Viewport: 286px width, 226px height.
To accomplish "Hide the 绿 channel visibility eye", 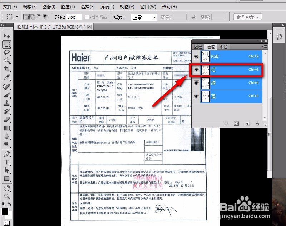I will (196, 83).
